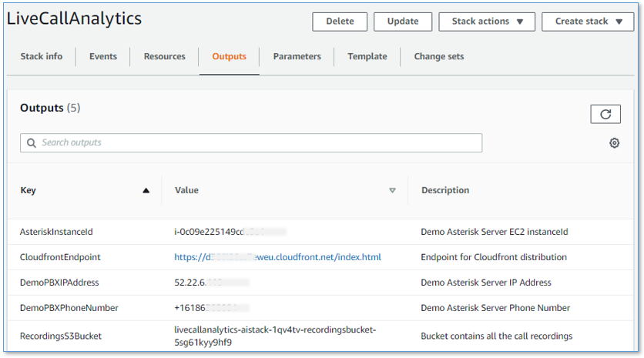The width and height of the screenshot is (644, 358).
Task: Go to the Resources tab
Action: pyautogui.click(x=164, y=57)
